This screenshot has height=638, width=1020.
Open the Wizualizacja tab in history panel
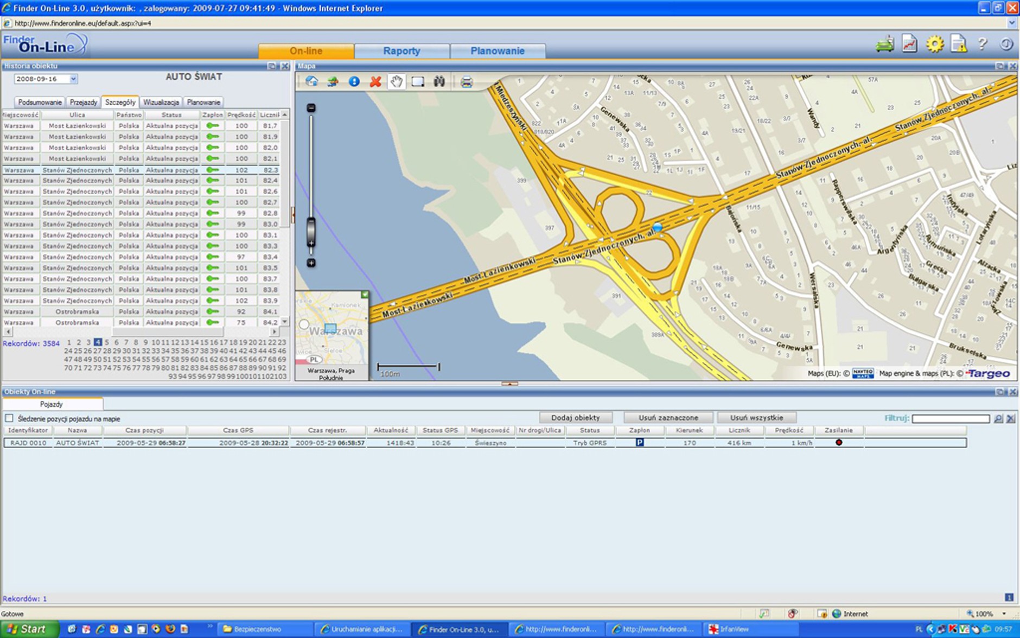point(161,102)
